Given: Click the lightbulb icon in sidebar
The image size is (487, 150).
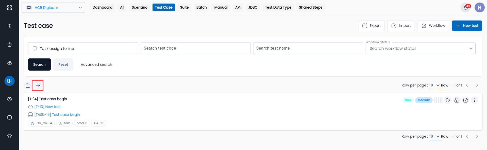Looking at the screenshot, I should 9,26.
